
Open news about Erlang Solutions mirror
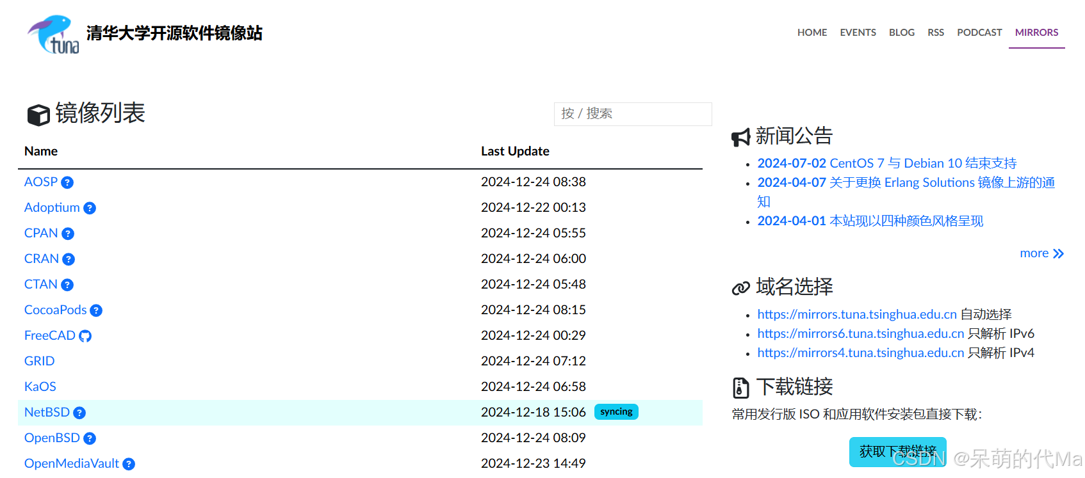click(x=906, y=192)
